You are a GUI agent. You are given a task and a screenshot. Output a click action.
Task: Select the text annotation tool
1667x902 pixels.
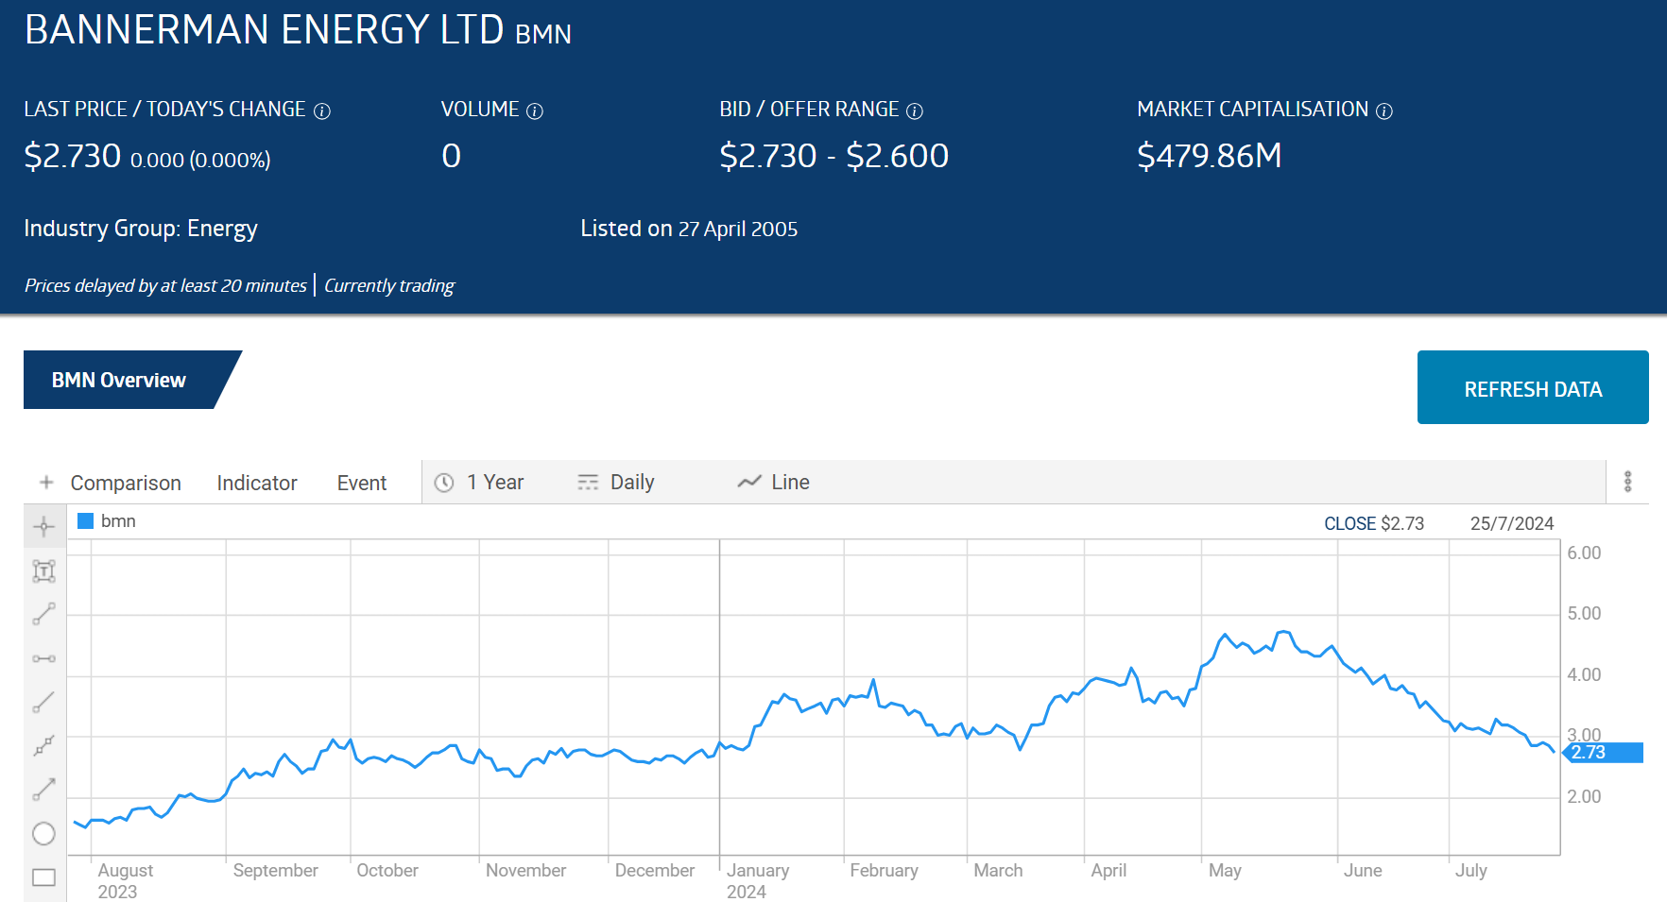tap(43, 570)
